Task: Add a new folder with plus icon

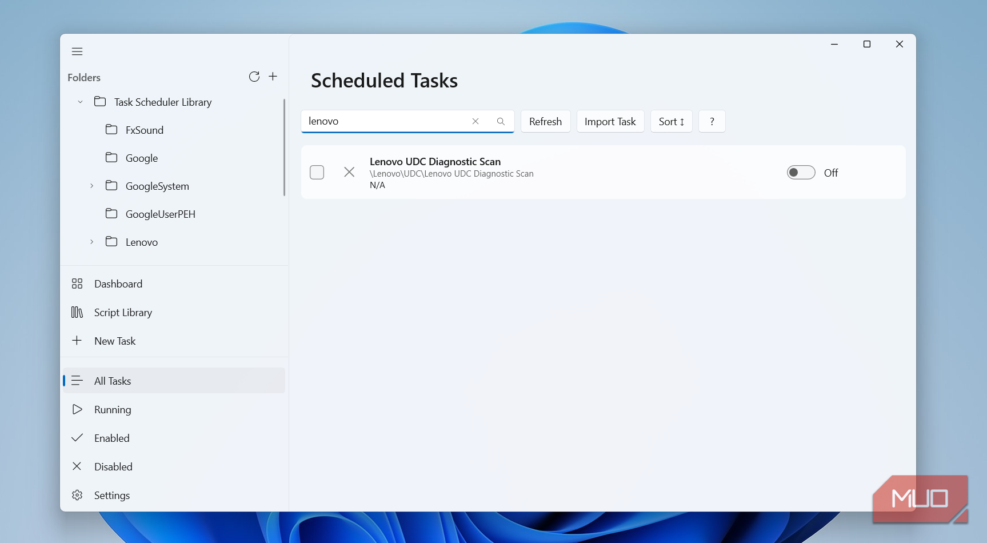Action: [x=273, y=77]
